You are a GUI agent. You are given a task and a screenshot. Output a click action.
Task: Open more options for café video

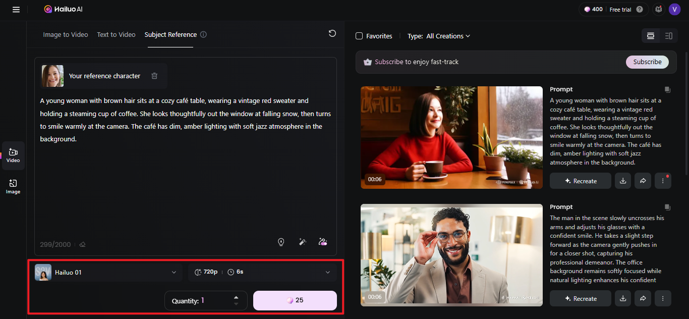pyautogui.click(x=663, y=181)
